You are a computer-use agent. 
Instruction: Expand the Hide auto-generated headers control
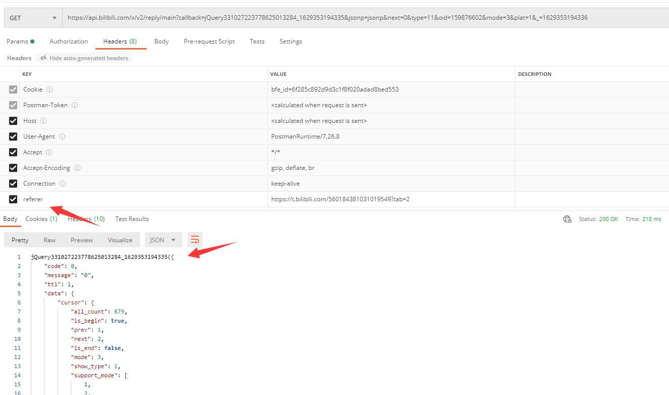(84, 58)
